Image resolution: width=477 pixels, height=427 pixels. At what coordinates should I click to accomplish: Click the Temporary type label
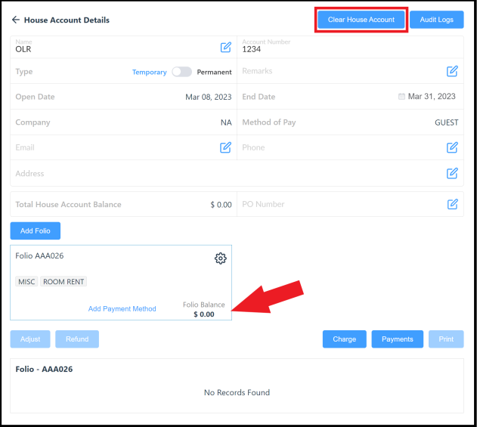pos(149,72)
